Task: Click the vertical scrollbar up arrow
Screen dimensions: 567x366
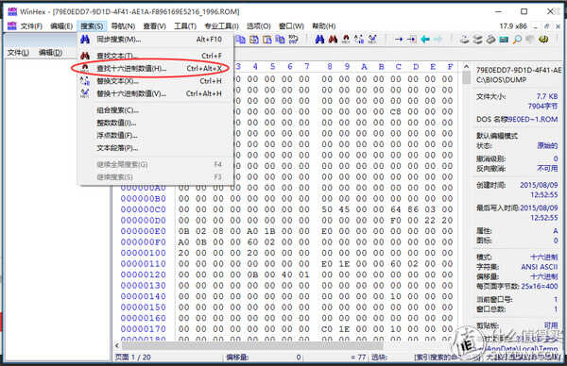Action: tap(467, 67)
